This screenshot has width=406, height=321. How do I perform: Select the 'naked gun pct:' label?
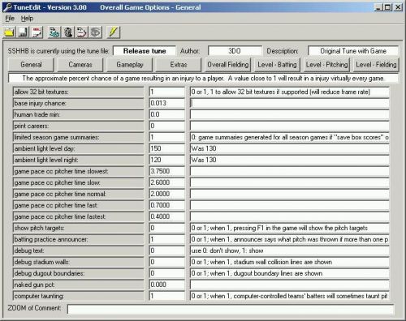pos(79,285)
